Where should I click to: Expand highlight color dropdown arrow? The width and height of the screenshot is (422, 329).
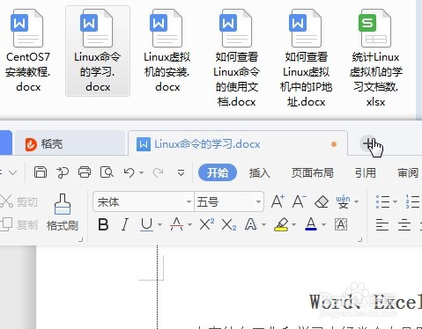293,225
